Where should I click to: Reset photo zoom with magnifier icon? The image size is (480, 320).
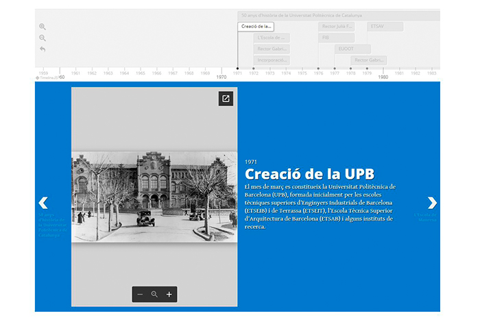tap(155, 295)
